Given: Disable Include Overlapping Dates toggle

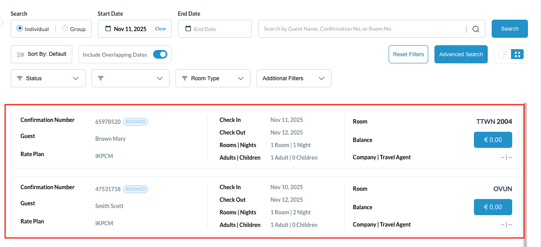Looking at the screenshot, I should click(160, 55).
